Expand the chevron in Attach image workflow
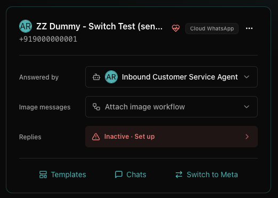 [x=247, y=107]
